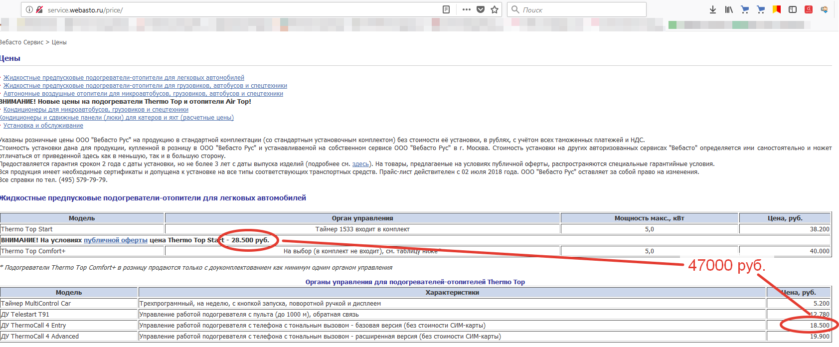Screen dimensions: 839x347
Task: Open the Library bookshelf icon
Action: coord(729,9)
